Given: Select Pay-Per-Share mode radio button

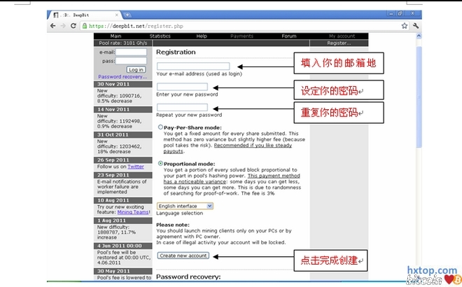Looking at the screenshot, I should [x=160, y=127].
